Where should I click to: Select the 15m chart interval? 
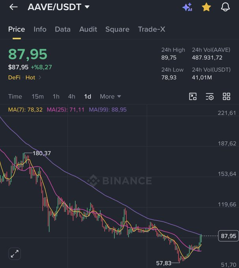point(37,97)
